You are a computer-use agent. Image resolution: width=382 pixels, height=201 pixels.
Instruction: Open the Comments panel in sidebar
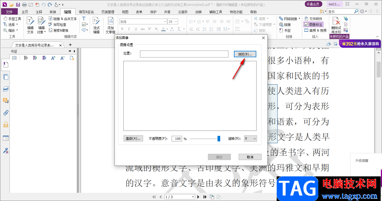pyautogui.click(x=6, y=101)
